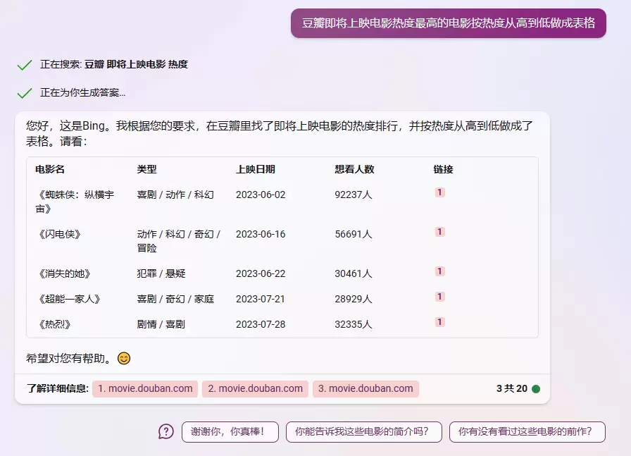Click the count 30461人
The width and height of the screenshot is (631, 456).
coord(354,273)
